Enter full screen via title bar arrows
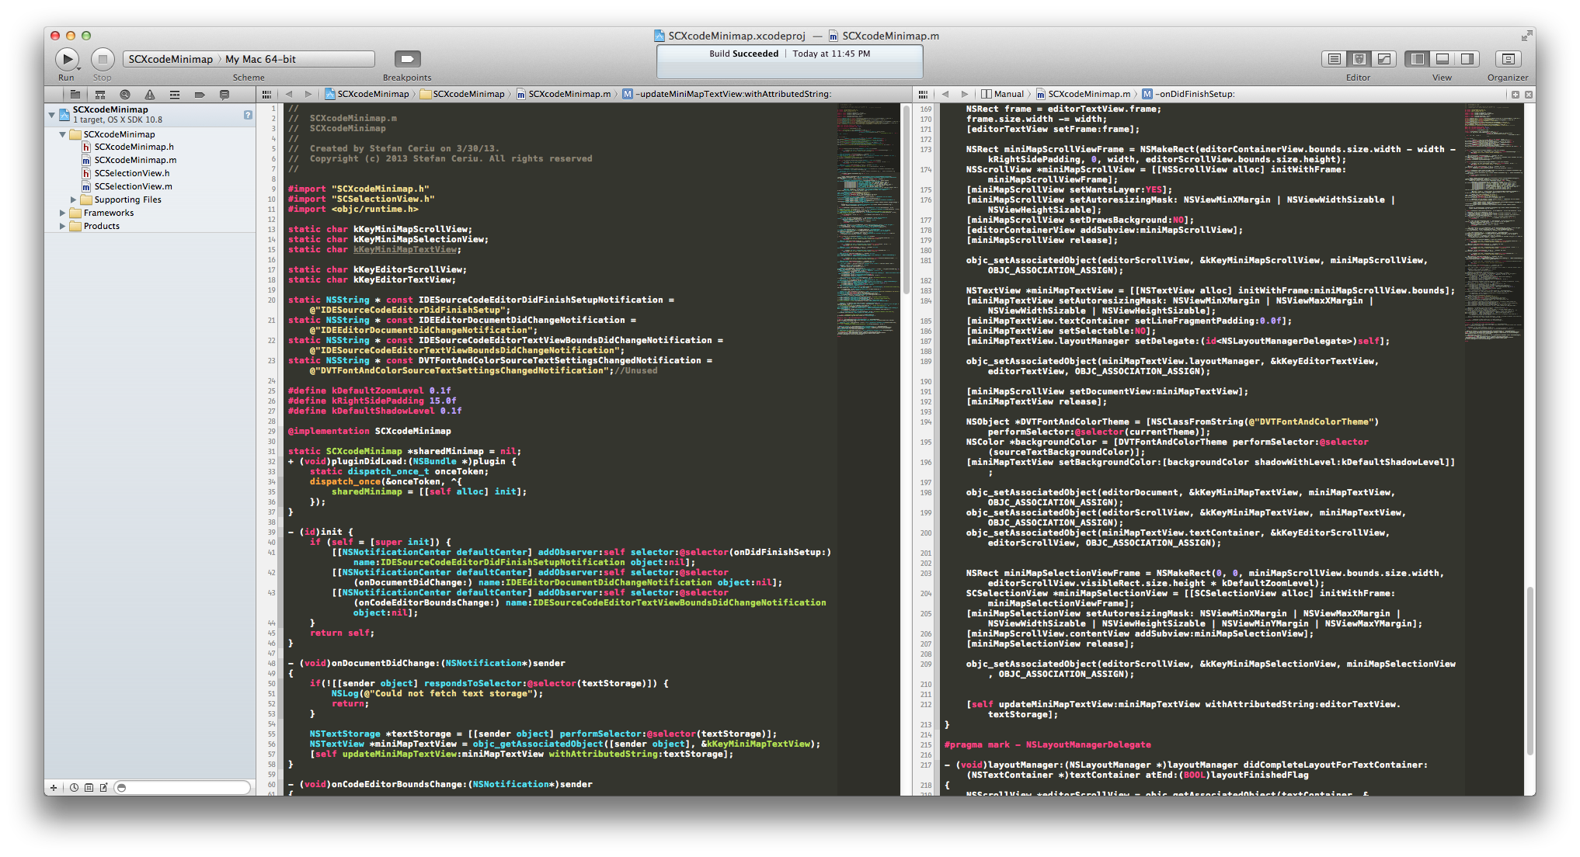The width and height of the screenshot is (1580, 857). [x=1526, y=36]
